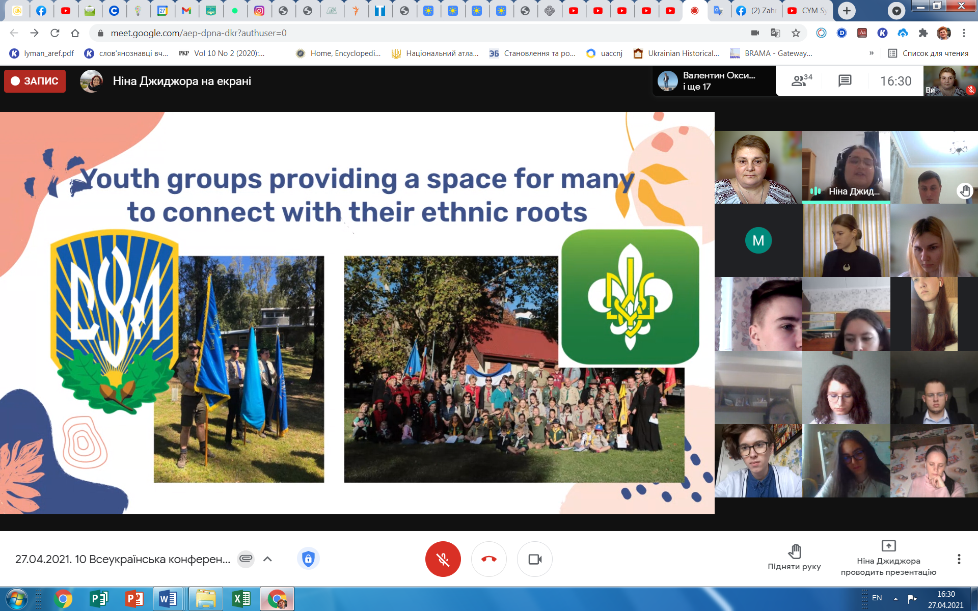
Task: Show hidden system tray icons arrow
Action: pyautogui.click(x=895, y=598)
